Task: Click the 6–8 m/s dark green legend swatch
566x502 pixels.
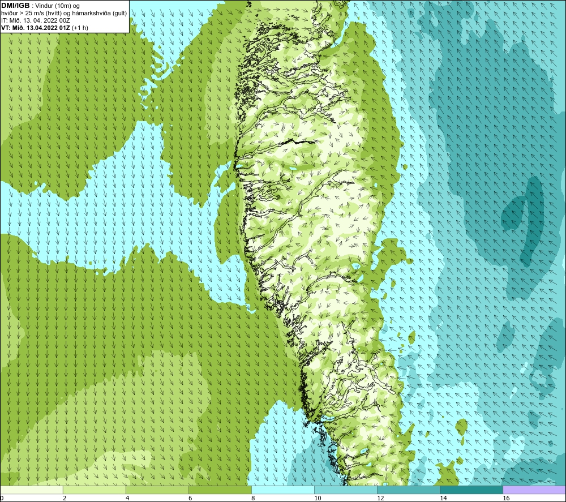Action: [x=220, y=490]
